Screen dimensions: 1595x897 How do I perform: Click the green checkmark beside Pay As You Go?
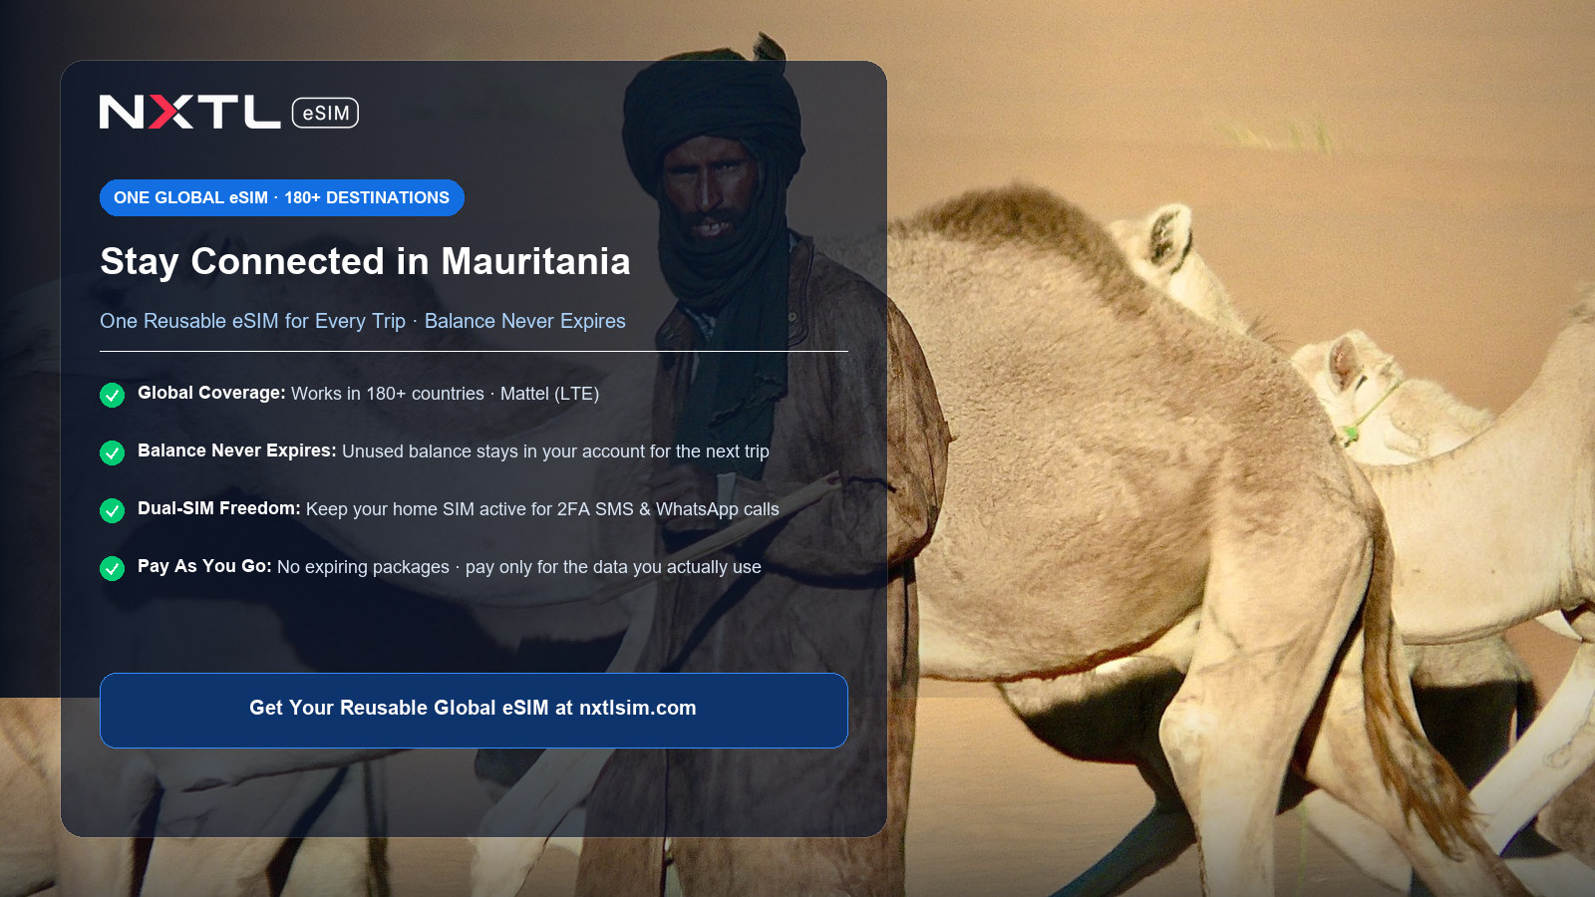(x=112, y=568)
